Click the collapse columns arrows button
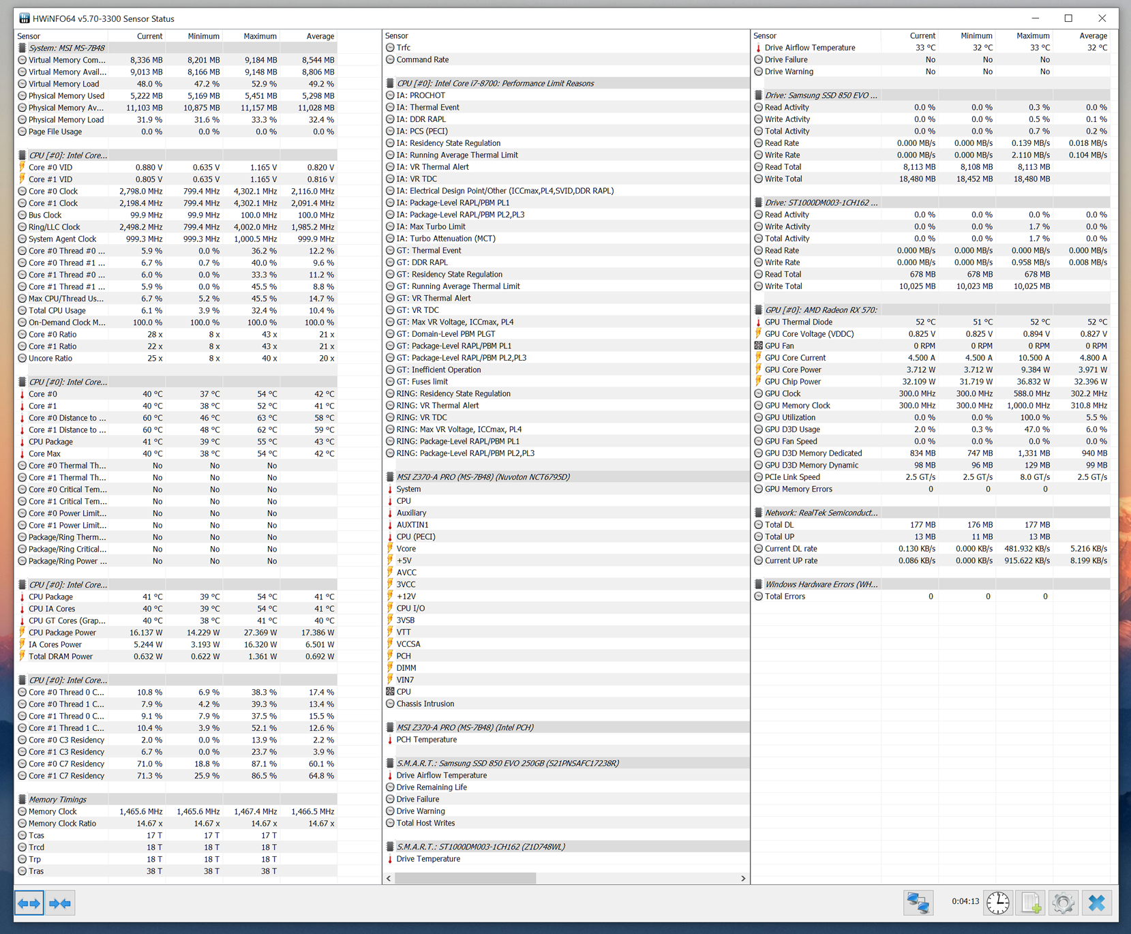The height and width of the screenshot is (934, 1131). pos(60,903)
